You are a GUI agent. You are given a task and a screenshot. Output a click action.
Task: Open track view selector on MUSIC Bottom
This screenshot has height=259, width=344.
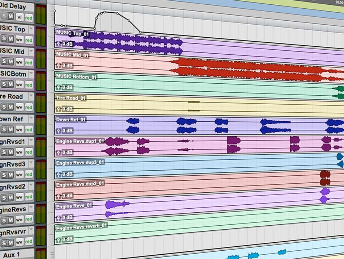pyautogui.click(x=19, y=84)
